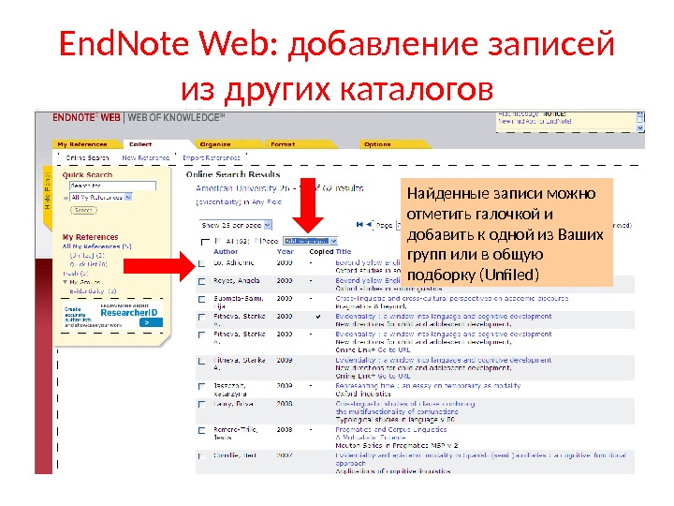The height and width of the screenshot is (506, 674).
Task: Open the All My References search dropdown
Action: 101,198
